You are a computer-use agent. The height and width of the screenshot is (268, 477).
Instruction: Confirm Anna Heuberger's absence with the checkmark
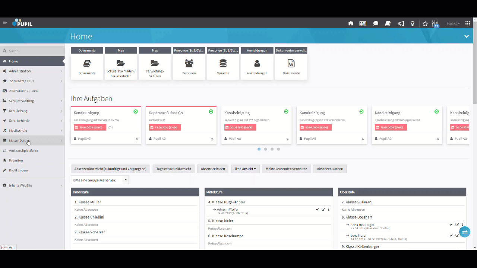click(x=451, y=224)
